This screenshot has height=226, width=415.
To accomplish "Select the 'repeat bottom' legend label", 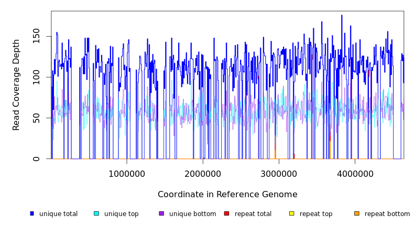I will 387,214.
